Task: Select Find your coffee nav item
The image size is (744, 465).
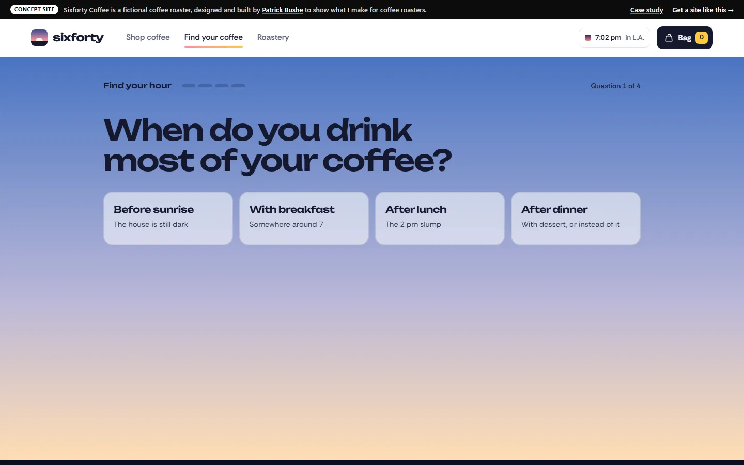Action: (x=213, y=37)
